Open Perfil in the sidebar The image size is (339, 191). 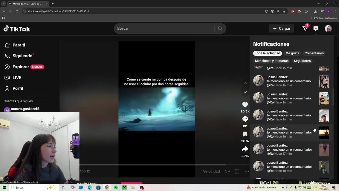click(x=14, y=89)
